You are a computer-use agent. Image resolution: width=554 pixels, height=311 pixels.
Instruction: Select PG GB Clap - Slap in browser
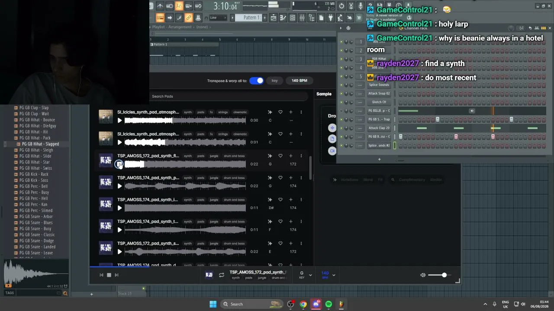click(34, 108)
